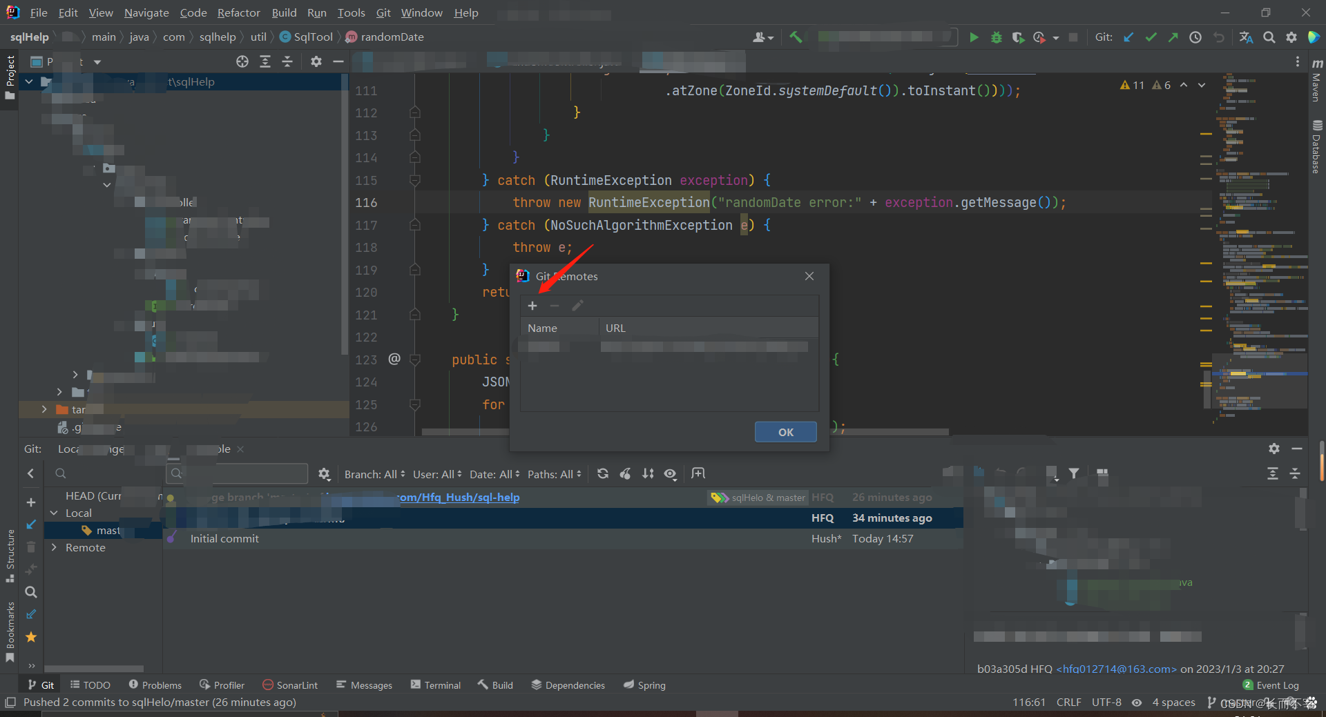Open Date: All filter dropdown

pos(494,474)
